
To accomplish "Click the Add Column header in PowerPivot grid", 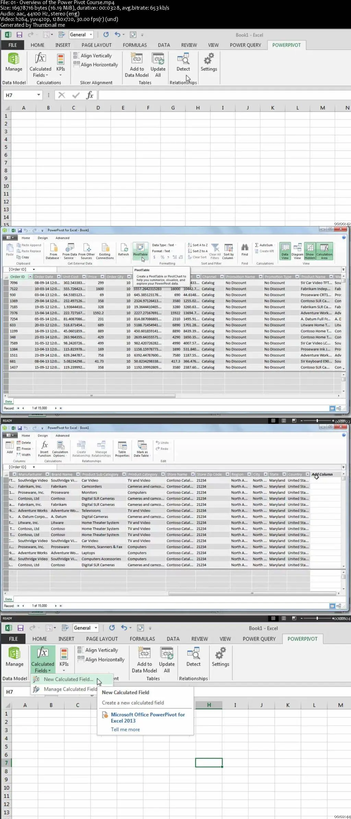I will [x=322, y=474].
